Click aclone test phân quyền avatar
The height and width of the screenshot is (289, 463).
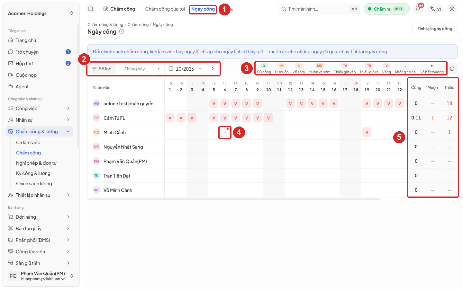tap(96, 103)
